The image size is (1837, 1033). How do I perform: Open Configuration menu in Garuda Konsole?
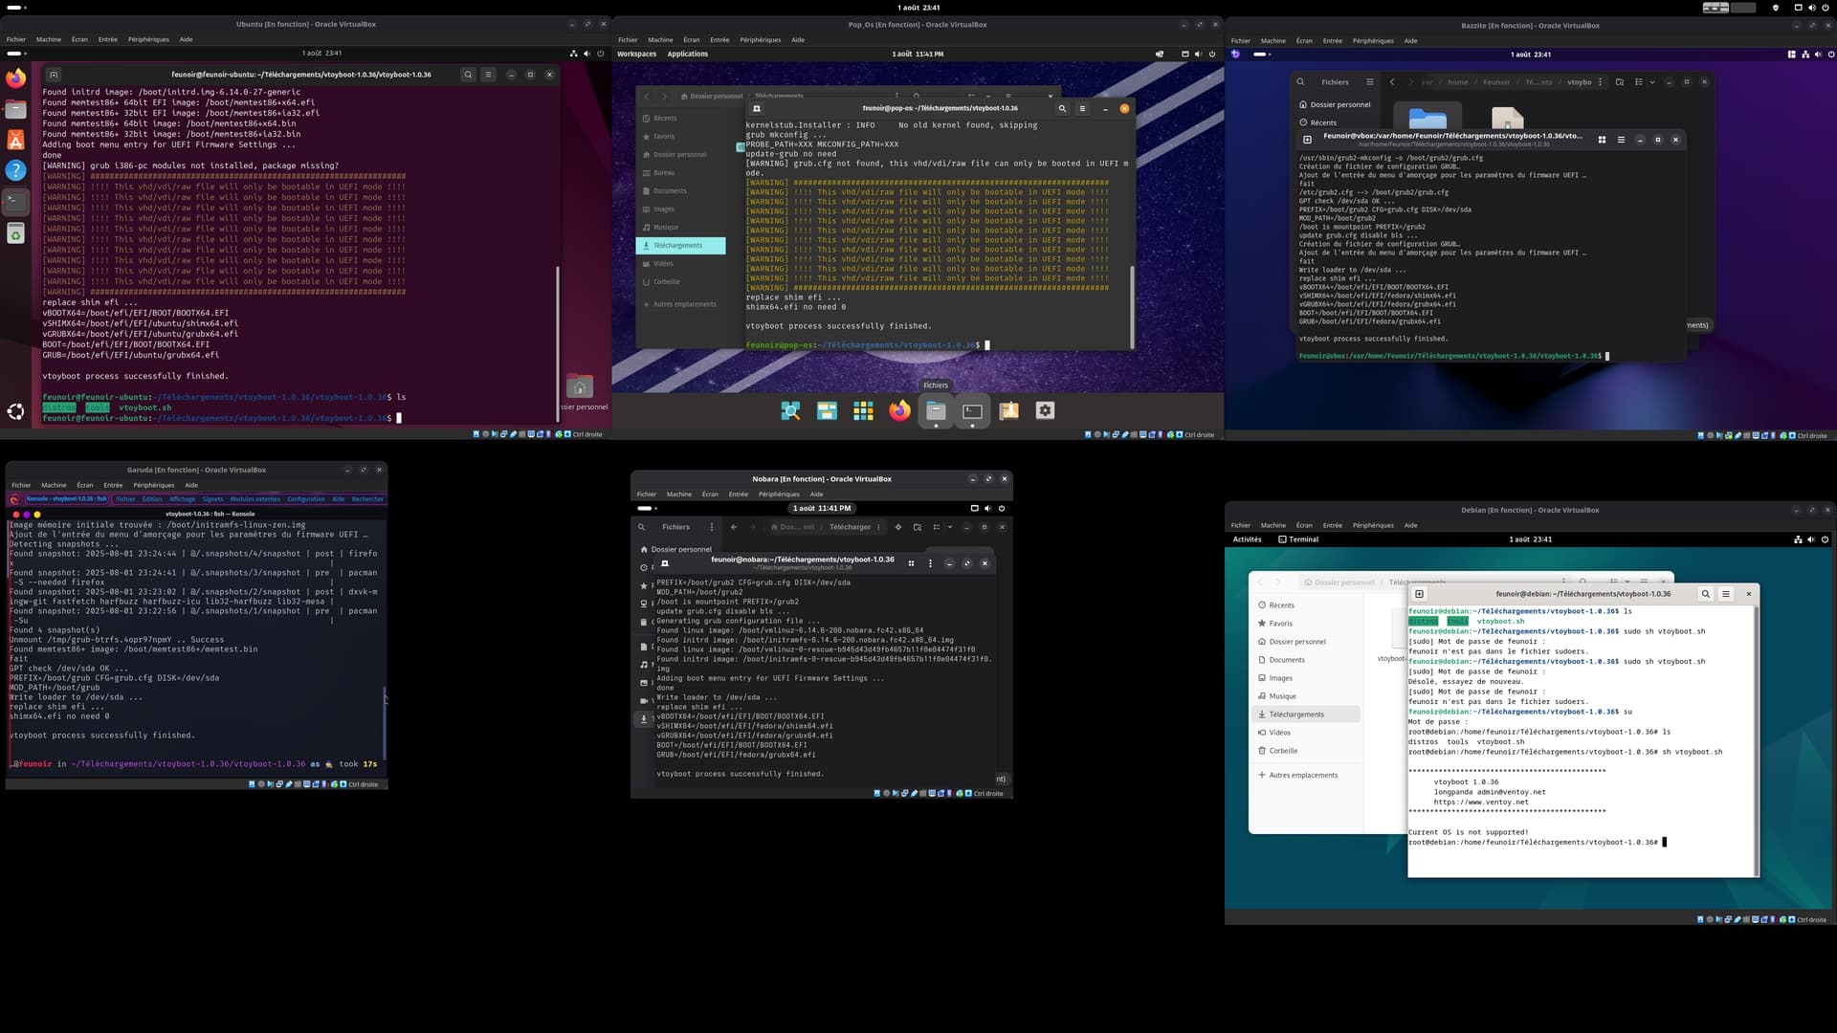coord(305,498)
